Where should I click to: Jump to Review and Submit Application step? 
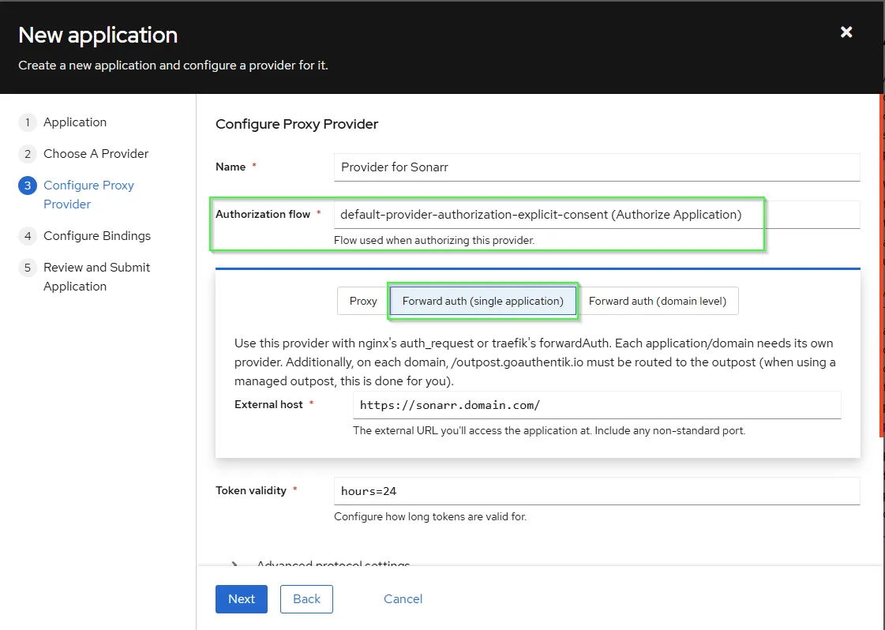coord(96,276)
